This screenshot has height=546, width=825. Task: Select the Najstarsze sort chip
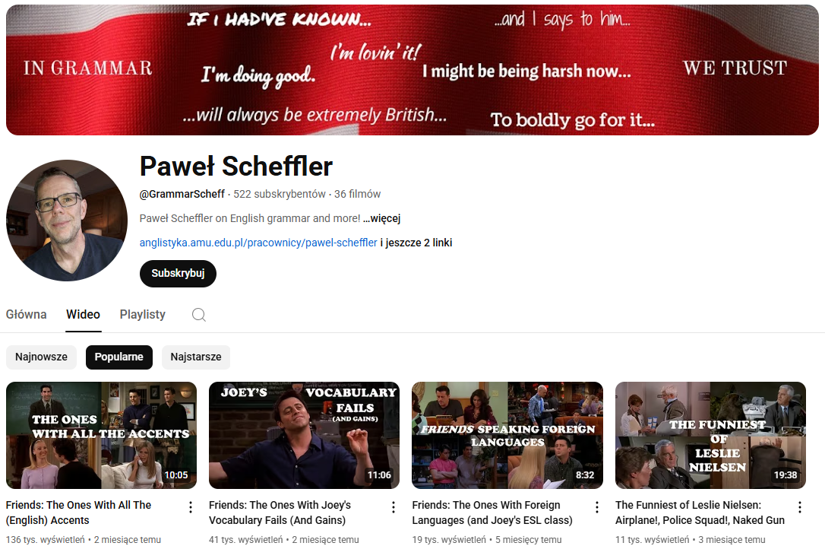tap(196, 357)
